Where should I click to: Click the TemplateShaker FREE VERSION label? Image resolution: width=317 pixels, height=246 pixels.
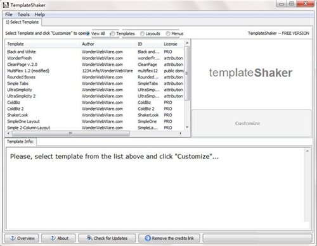[x=278, y=34]
